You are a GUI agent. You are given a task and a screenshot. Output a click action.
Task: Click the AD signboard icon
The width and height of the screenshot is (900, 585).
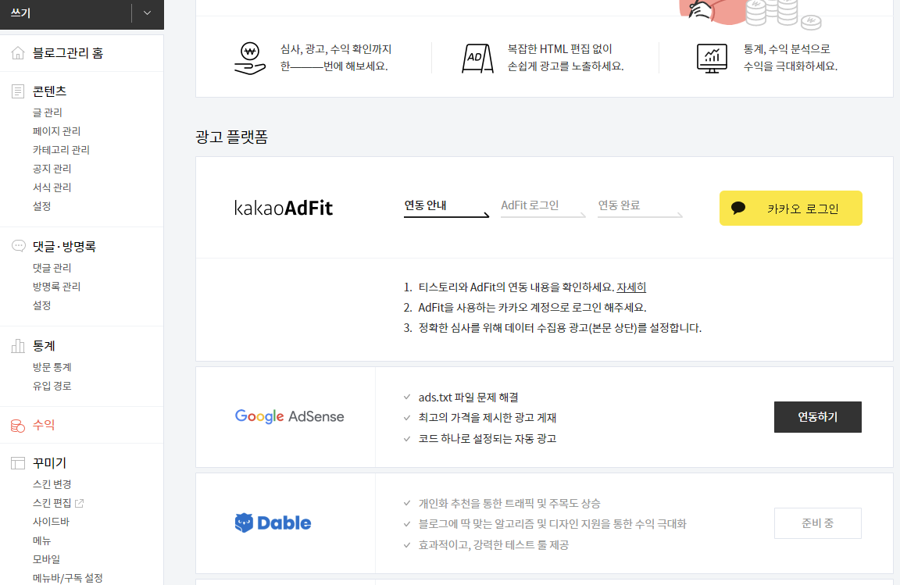pyautogui.click(x=477, y=58)
